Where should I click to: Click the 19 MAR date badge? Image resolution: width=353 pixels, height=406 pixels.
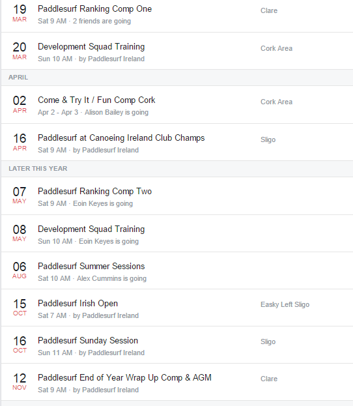[20, 13]
